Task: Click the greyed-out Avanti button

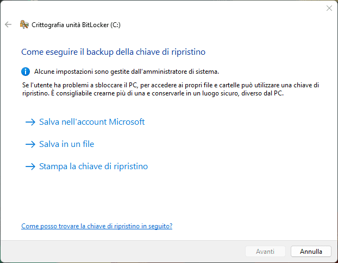Action: (x=265, y=252)
